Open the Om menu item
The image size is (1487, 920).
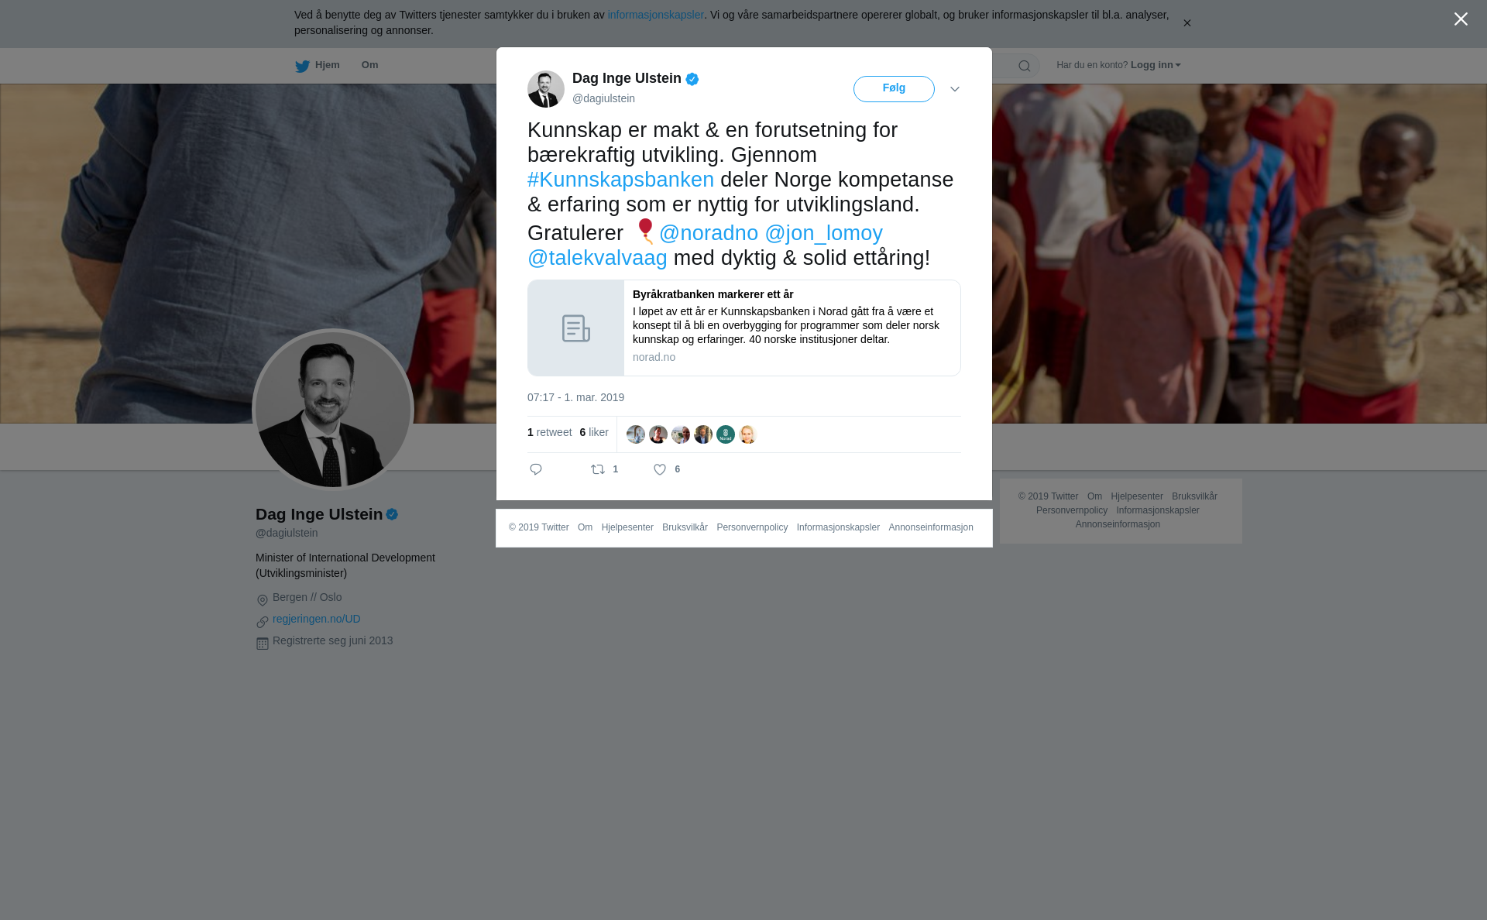pyautogui.click(x=369, y=65)
